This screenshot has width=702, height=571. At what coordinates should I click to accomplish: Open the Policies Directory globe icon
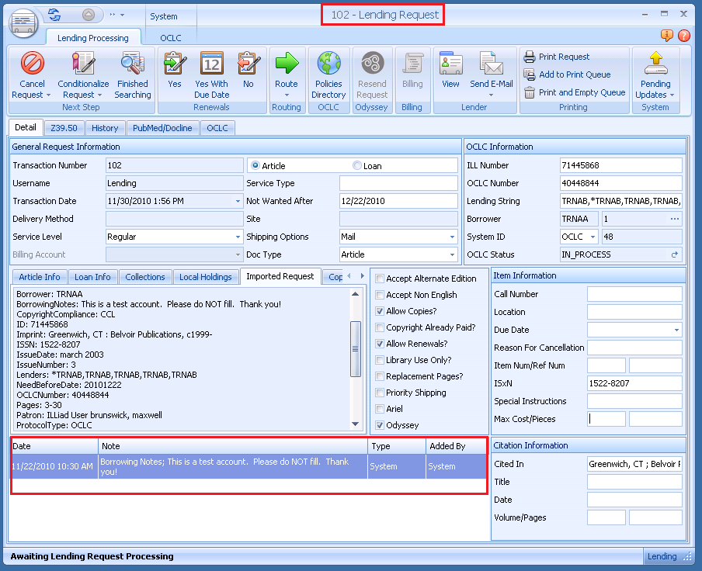(x=328, y=64)
